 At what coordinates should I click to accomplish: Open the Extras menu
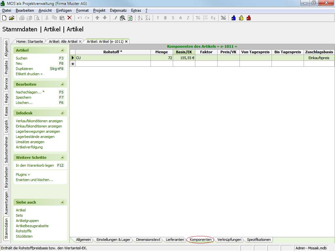click(136, 10)
